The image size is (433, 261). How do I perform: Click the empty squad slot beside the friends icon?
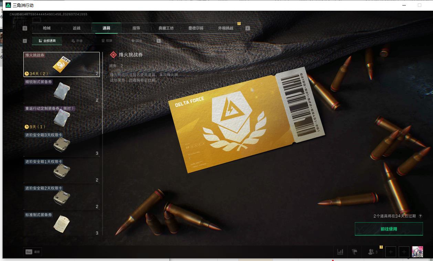[390, 252]
